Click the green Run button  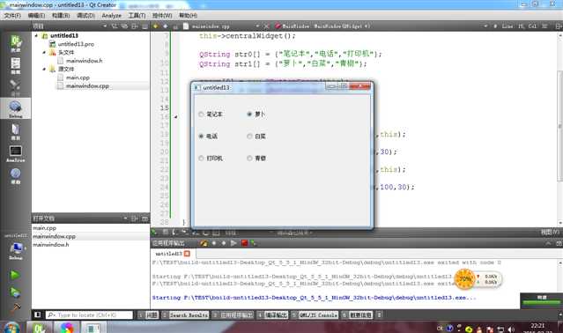click(15, 275)
